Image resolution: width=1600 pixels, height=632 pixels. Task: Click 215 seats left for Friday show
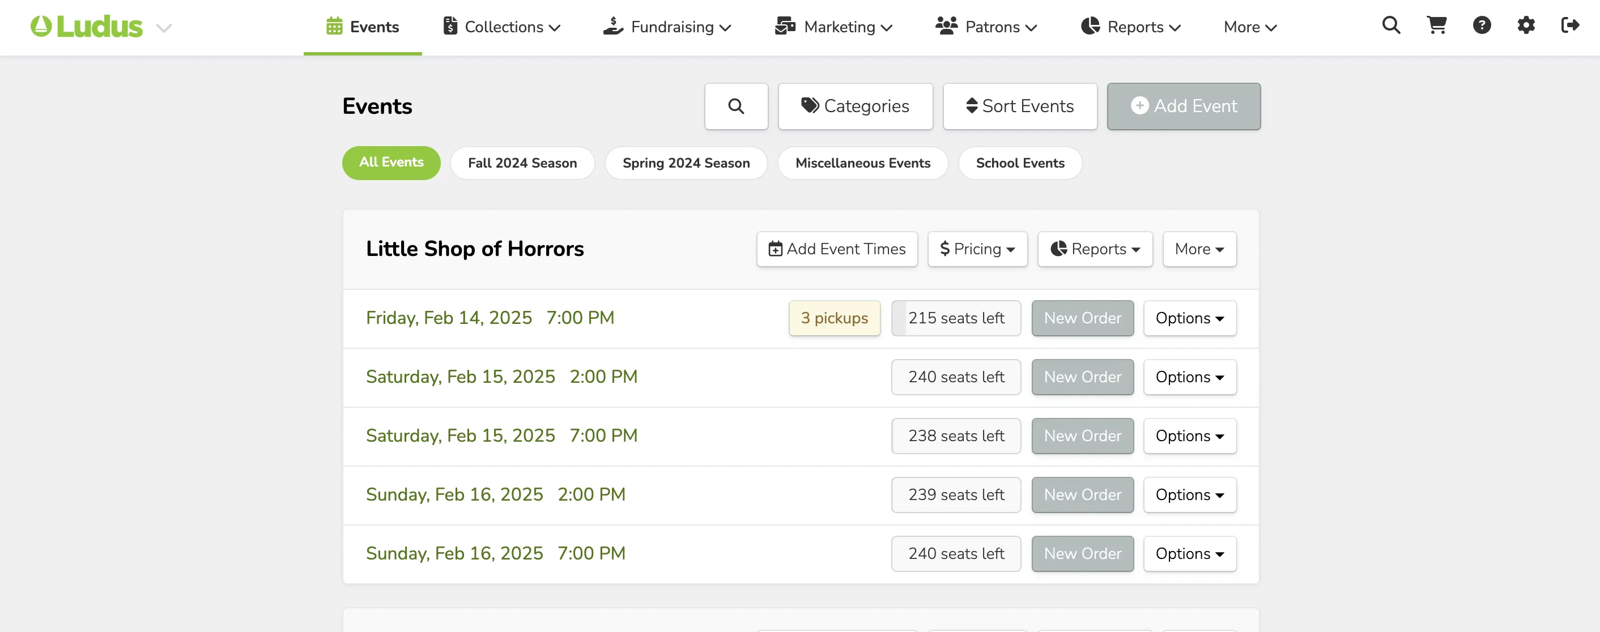point(956,318)
